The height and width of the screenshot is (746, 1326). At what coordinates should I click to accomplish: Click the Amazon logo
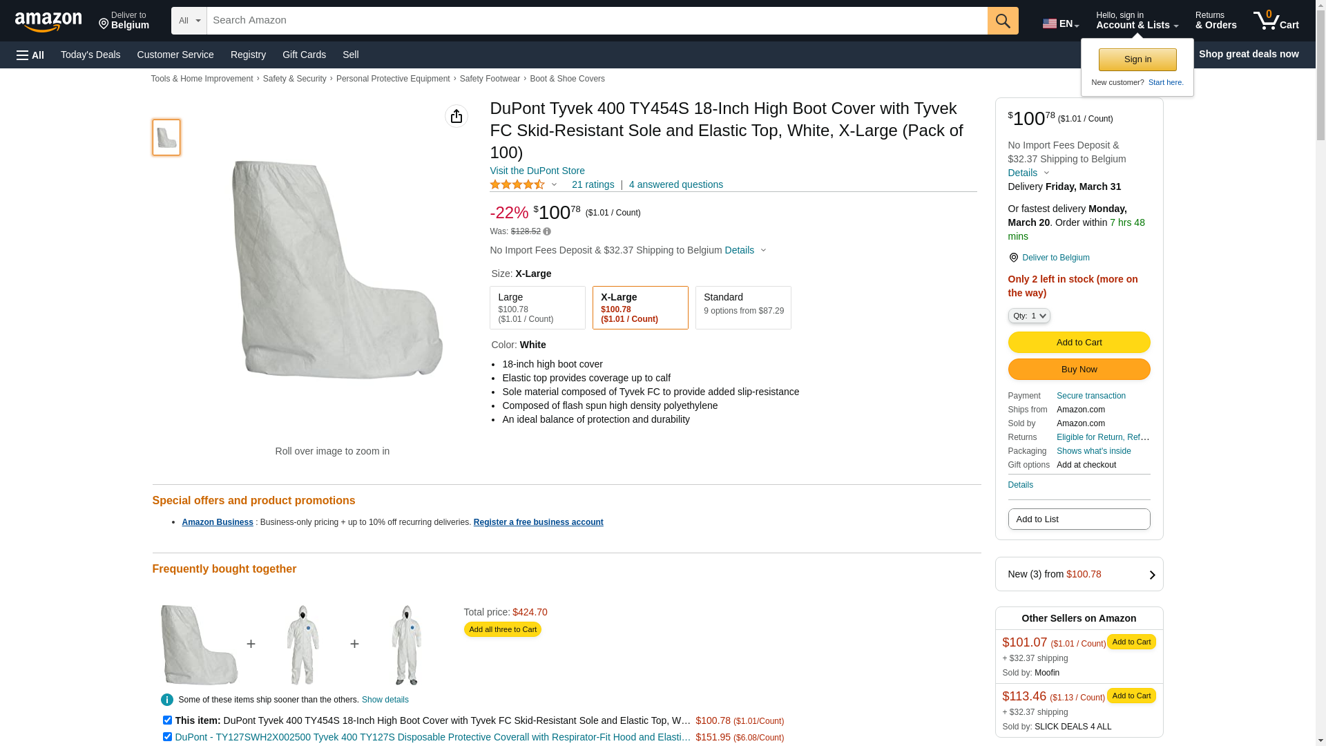[48, 21]
